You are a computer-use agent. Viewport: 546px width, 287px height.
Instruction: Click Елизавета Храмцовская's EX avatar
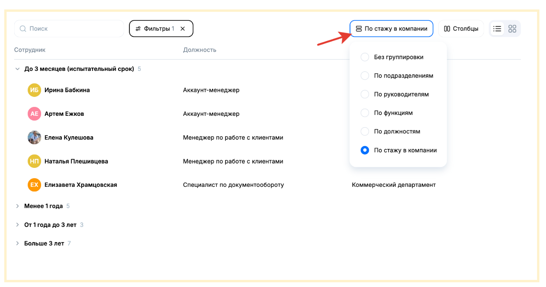(34, 185)
